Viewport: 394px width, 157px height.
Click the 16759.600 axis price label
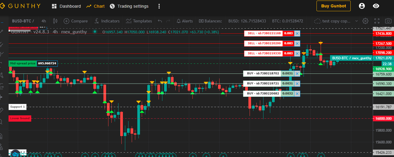pyautogui.click(x=384, y=74)
